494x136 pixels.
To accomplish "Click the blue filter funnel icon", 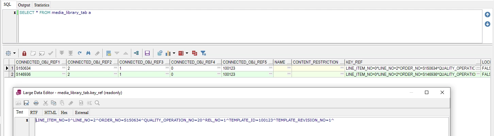I will click(203, 53).
